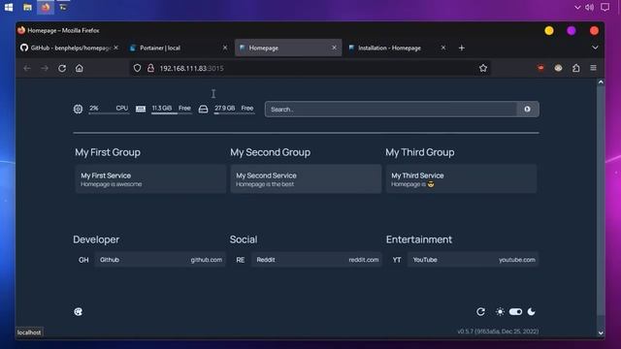
Task: Click the scrollbar down arrow
Action: pos(601,333)
